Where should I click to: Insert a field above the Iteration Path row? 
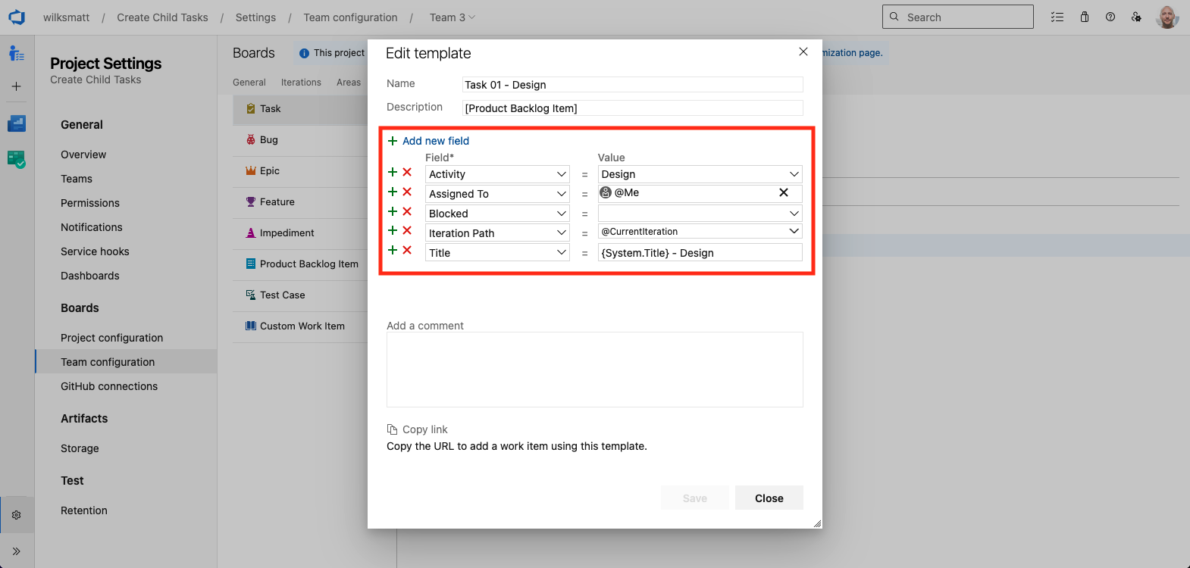tap(393, 231)
